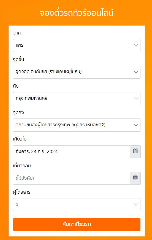Open the จาก dropdown showing แพร่

pos(77,45)
